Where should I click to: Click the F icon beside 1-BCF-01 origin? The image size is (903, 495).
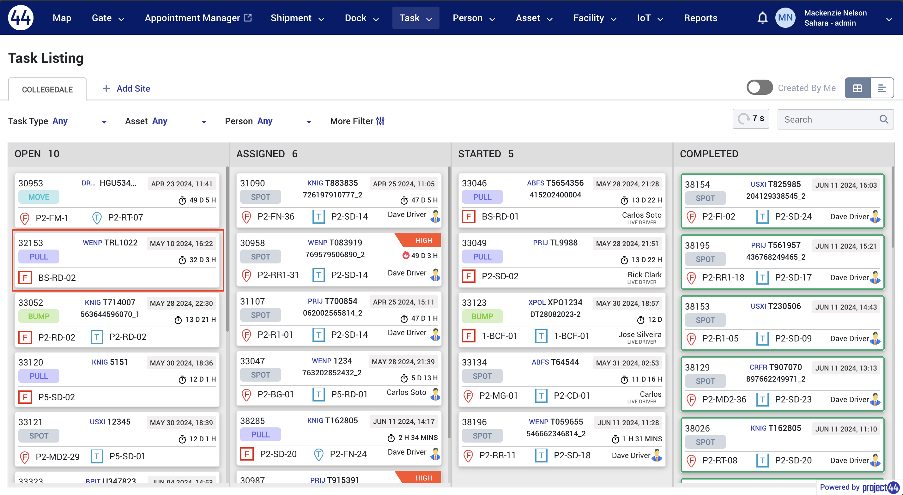[469, 336]
